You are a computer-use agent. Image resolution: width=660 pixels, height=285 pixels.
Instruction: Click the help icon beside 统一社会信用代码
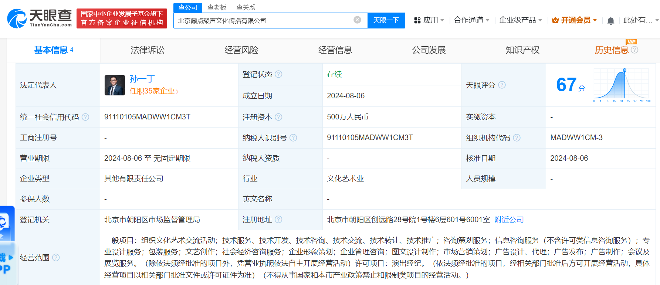pyautogui.click(x=85, y=117)
